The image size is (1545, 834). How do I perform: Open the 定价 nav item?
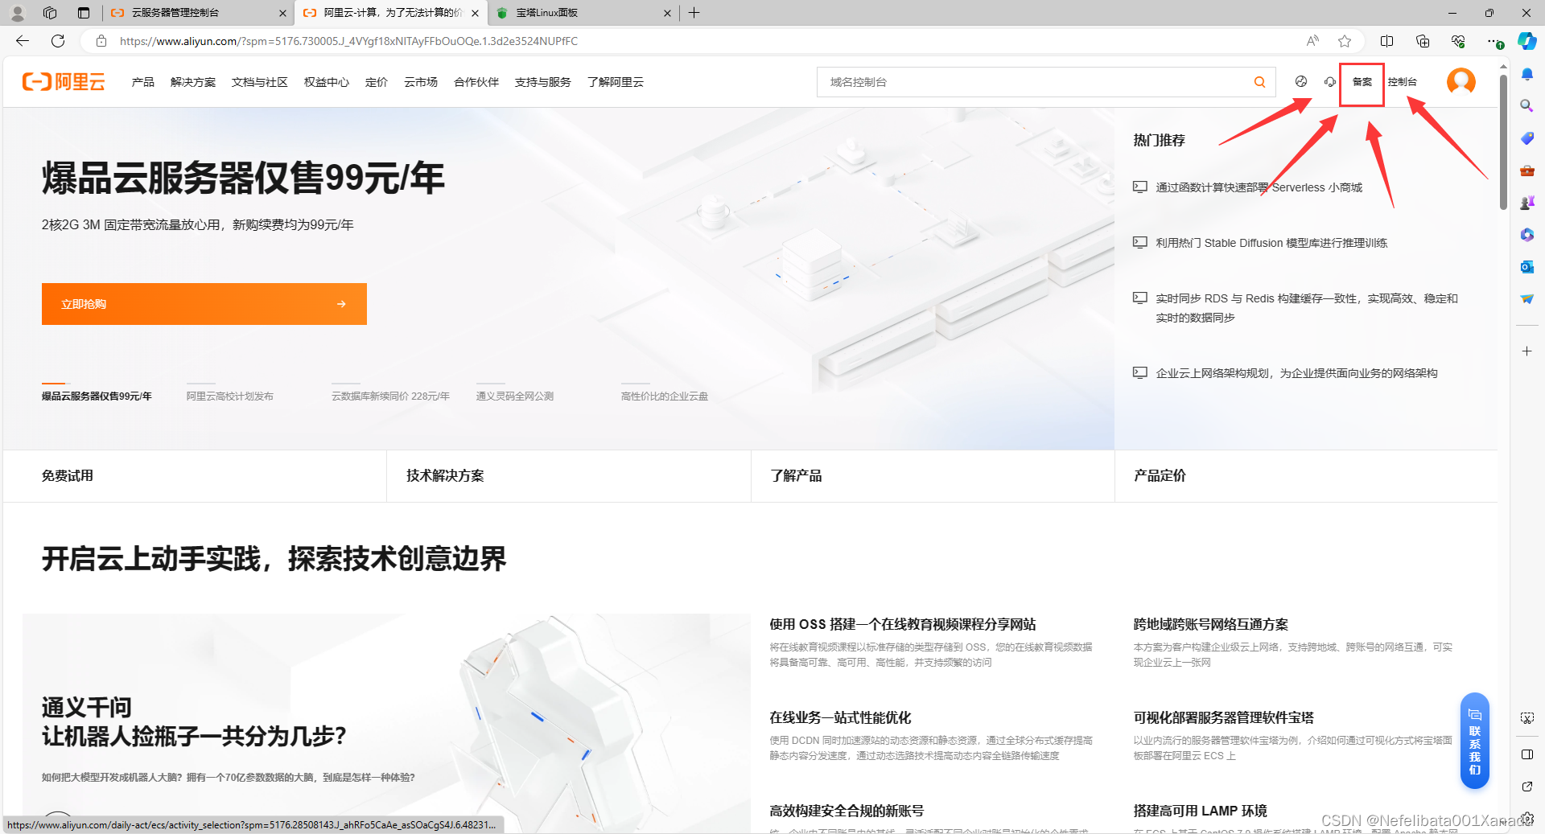tap(377, 82)
